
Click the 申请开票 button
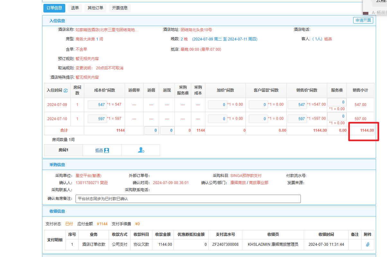click(x=363, y=20)
